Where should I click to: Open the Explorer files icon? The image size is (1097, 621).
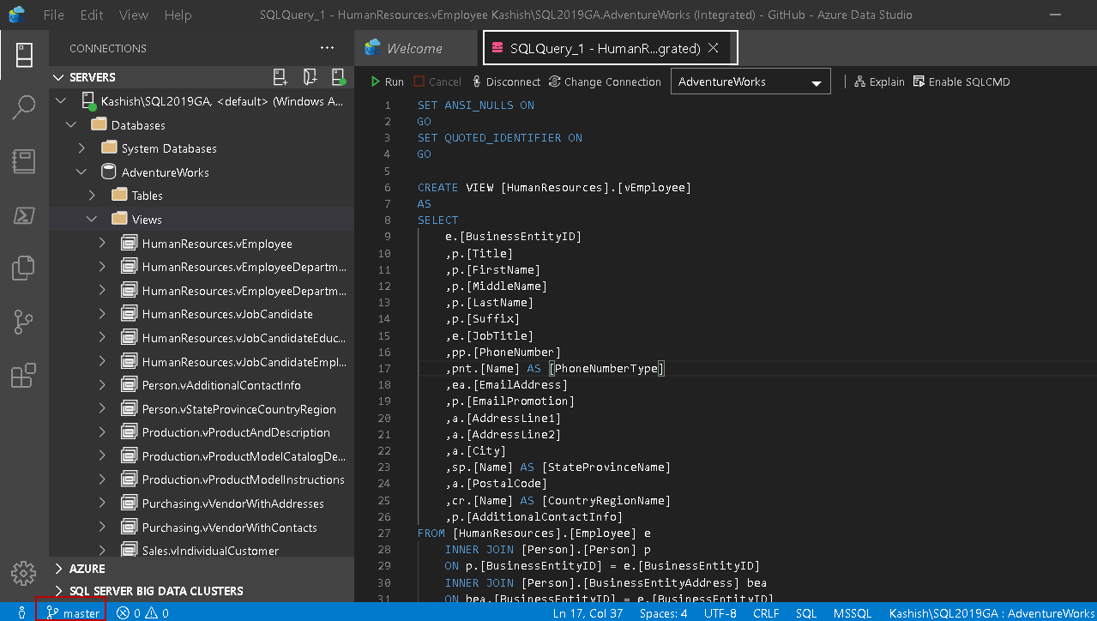(x=24, y=268)
